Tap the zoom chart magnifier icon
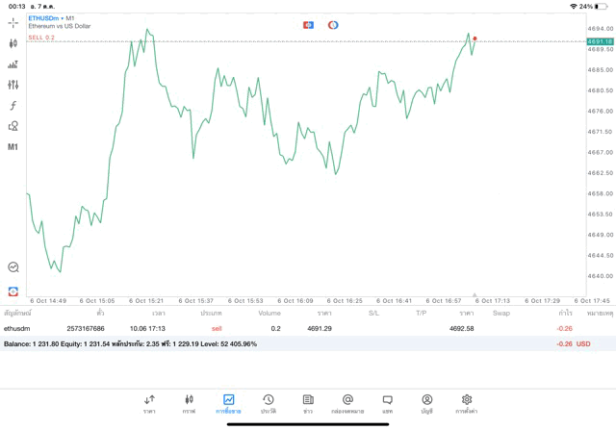The image size is (616, 430). [x=13, y=267]
